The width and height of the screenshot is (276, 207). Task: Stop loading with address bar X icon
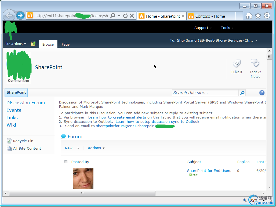pyautogui.click(x=132, y=16)
